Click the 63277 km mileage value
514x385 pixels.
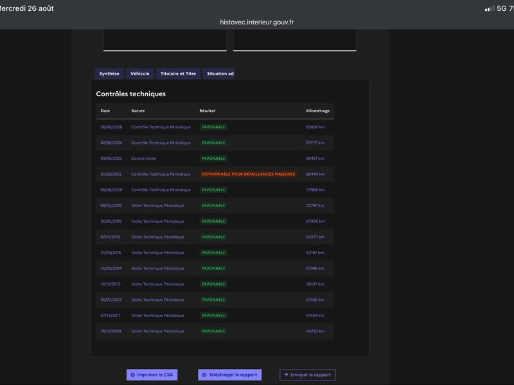tap(315, 237)
